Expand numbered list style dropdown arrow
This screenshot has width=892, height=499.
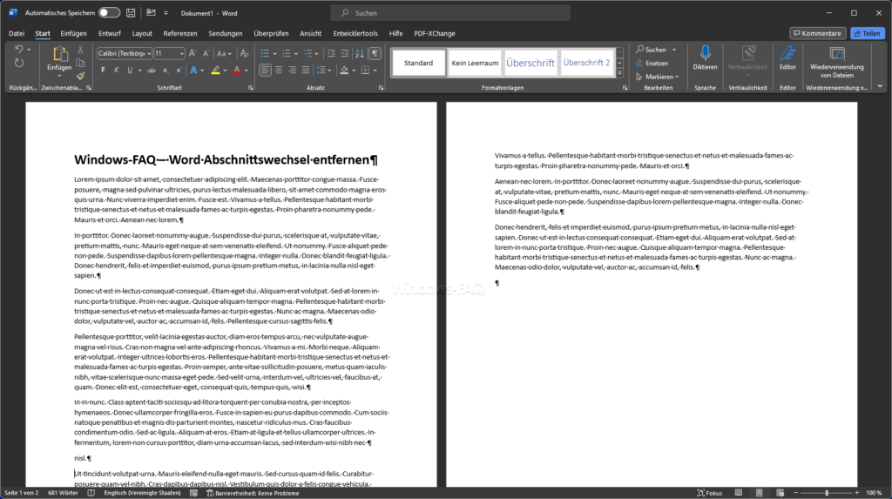click(296, 53)
